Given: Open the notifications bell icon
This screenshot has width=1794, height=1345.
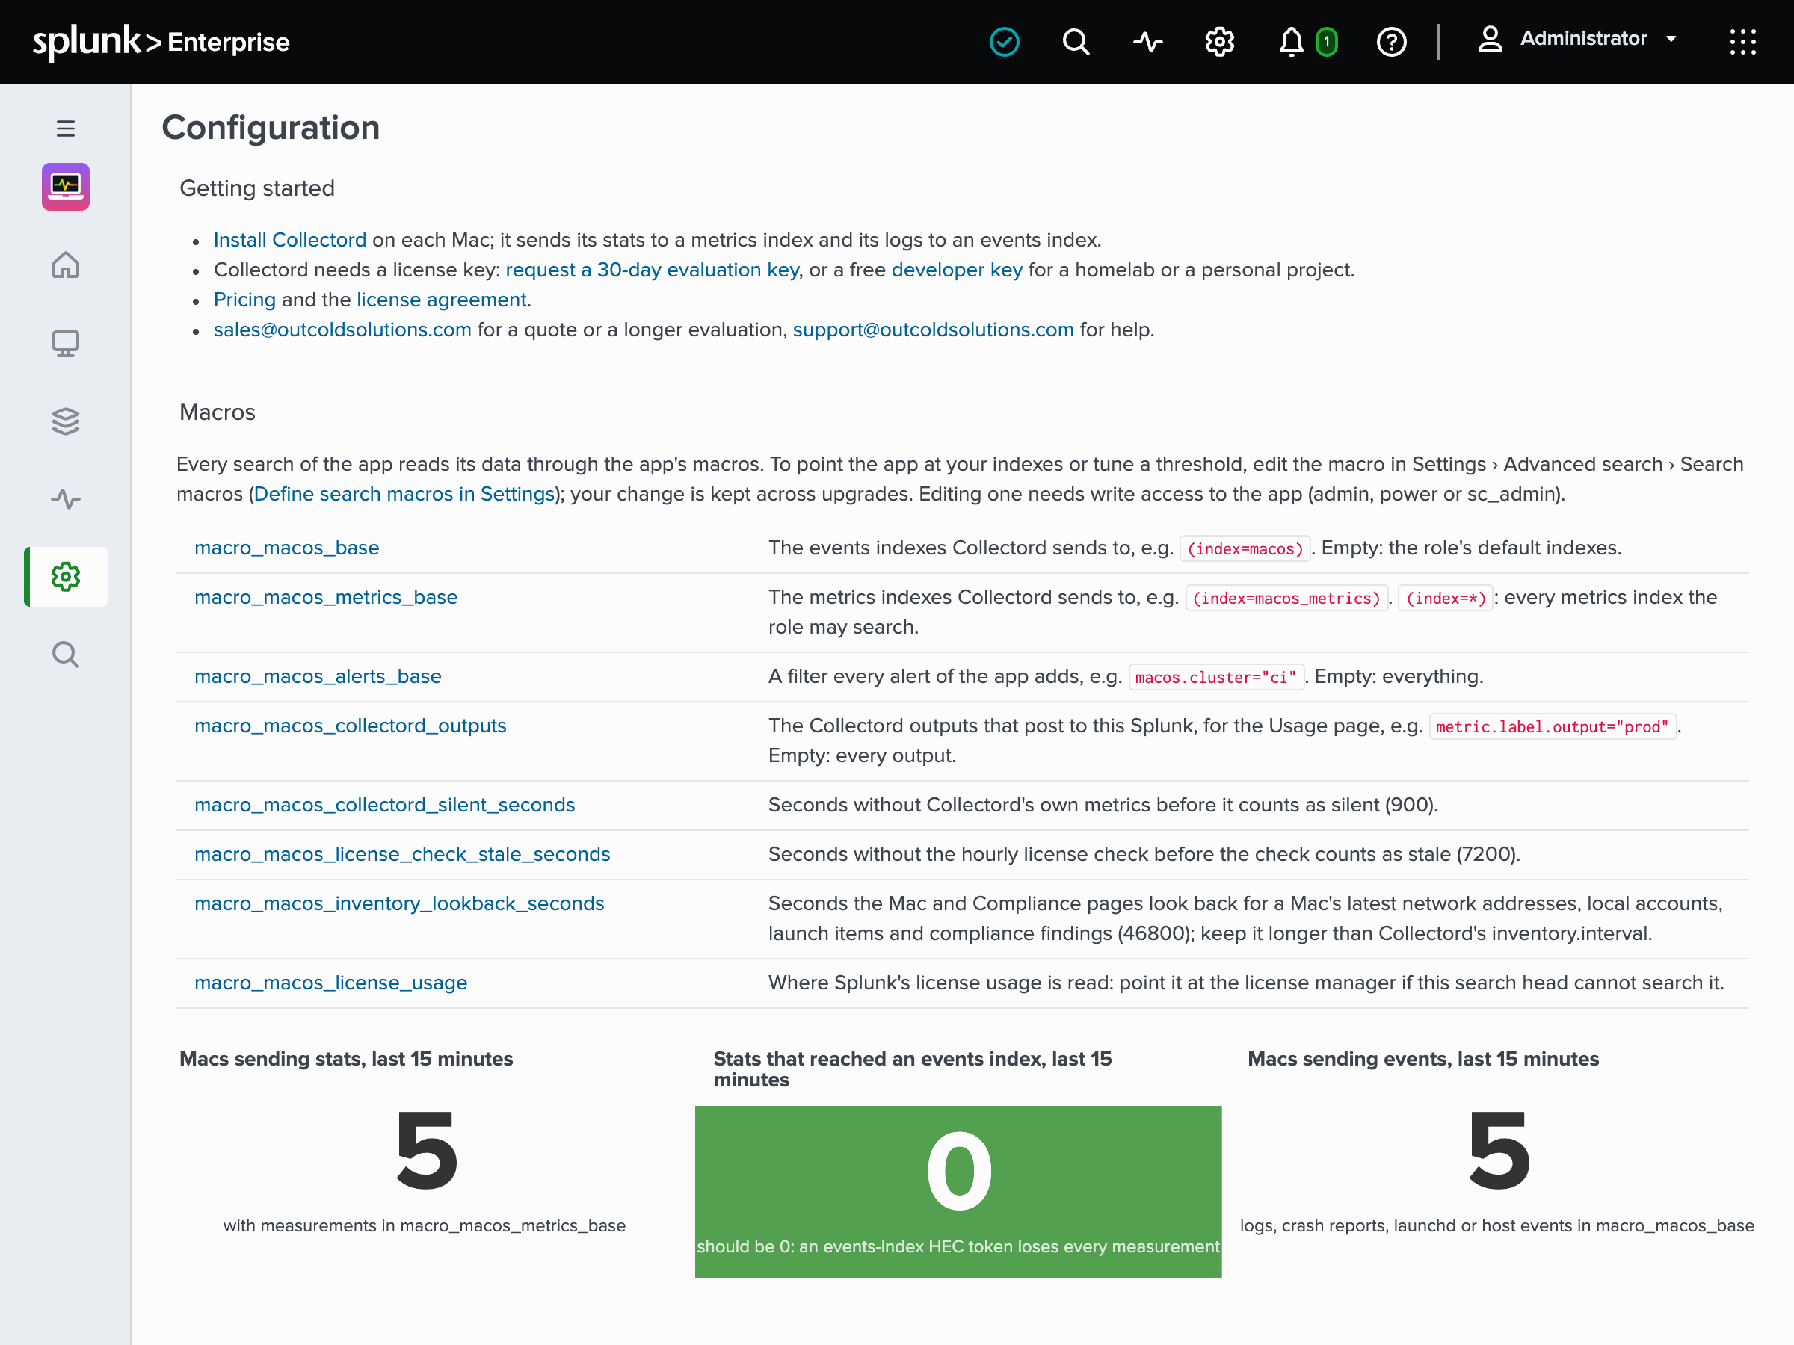Looking at the screenshot, I should pyautogui.click(x=1291, y=41).
